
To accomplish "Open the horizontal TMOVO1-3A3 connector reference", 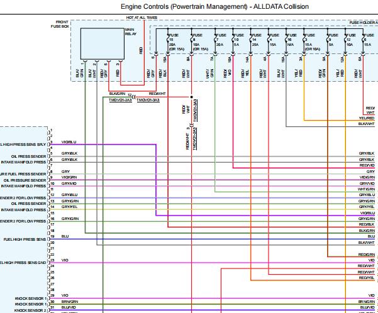I will [148, 100].
